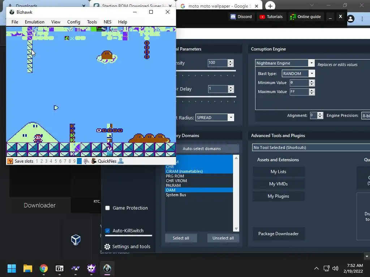Screen dimensions: 370x277
Task: Click the volume speaker icon
Action: 335,268
